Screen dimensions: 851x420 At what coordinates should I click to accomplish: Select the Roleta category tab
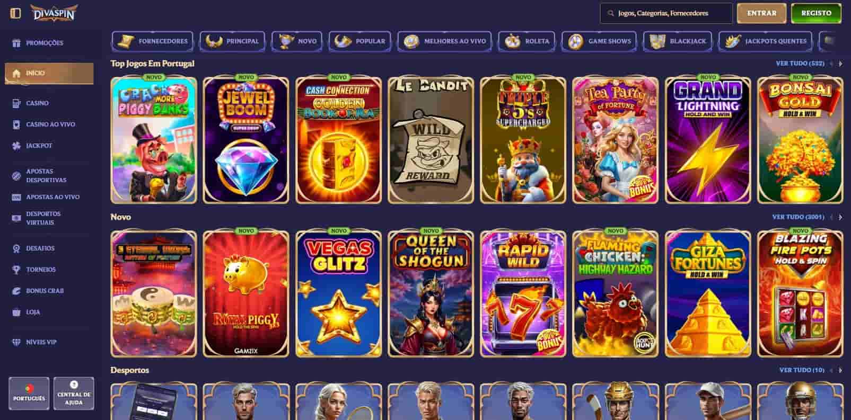click(527, 41)
